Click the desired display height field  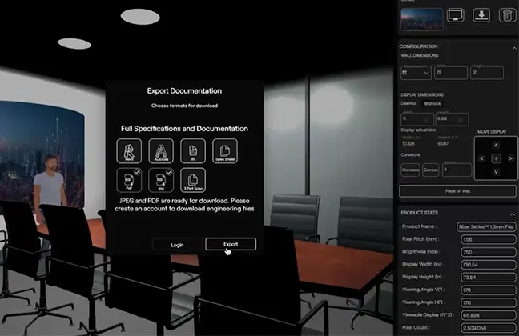(x=452, y=119)
